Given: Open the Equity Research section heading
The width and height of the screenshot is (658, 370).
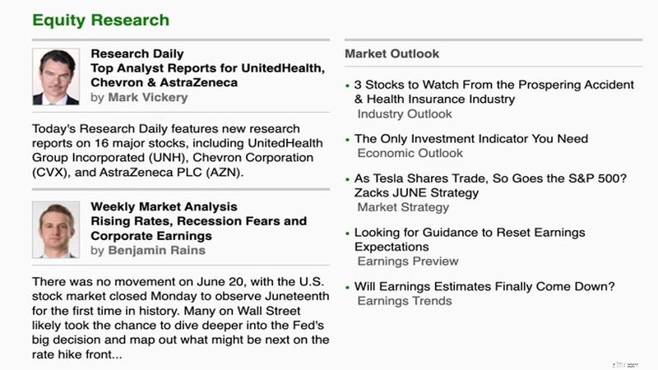Looking at the screenshot, I should pyautogui.click(x=100, y=20).
